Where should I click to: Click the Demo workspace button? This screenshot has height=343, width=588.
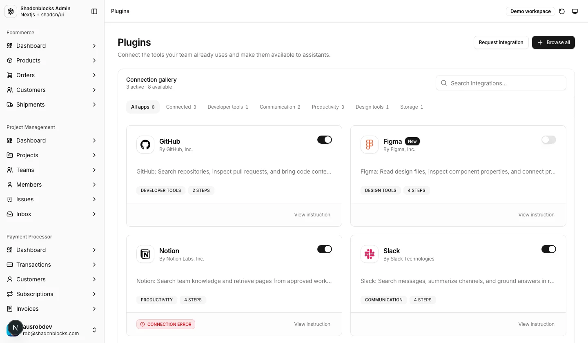pyautogui.click(x=530, y=11)
